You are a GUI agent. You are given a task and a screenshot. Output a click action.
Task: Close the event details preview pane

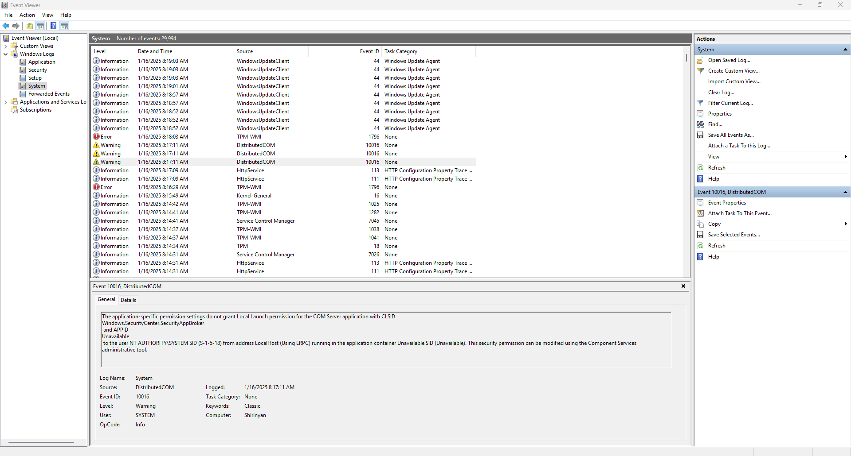click(x=683, y=286)
